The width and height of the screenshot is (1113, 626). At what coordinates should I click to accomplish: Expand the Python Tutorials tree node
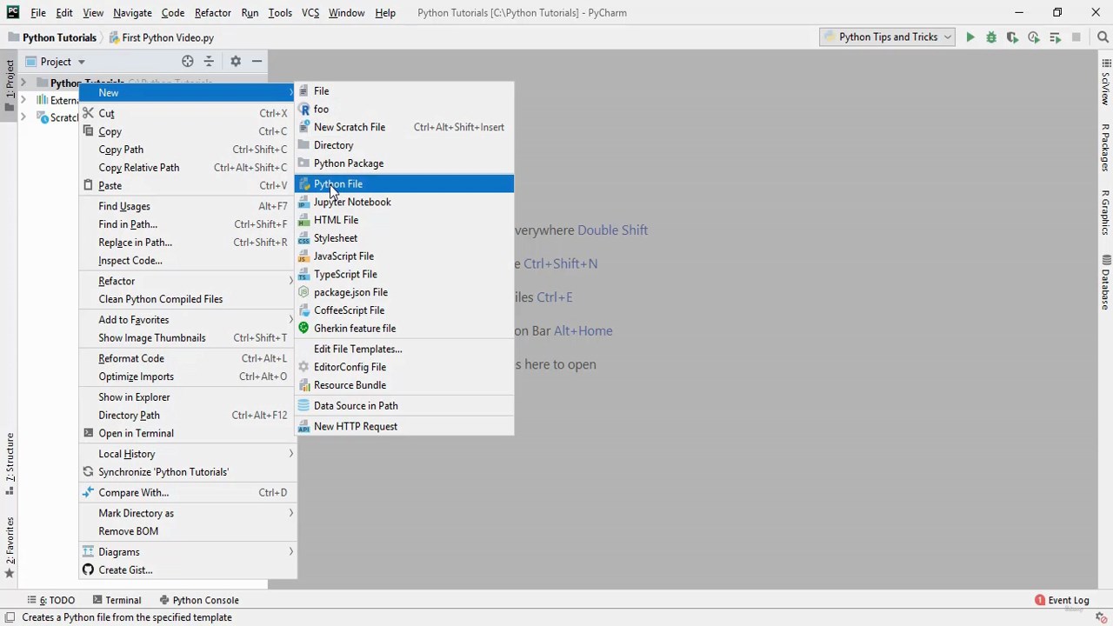click(23, 83)
